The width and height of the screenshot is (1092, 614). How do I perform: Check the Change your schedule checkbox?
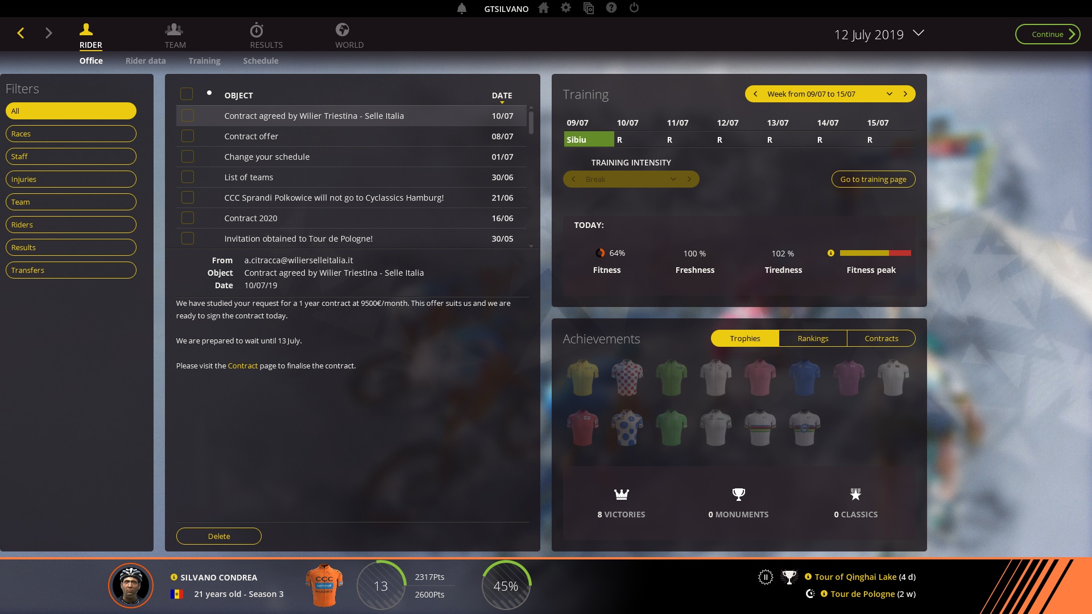[188, 157]
